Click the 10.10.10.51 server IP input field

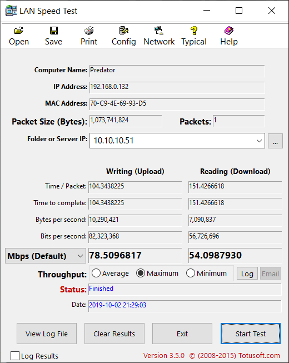click(x=172, y=141)
